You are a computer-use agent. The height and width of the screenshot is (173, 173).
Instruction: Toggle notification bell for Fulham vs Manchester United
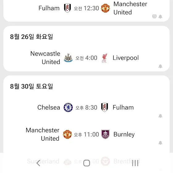[160, 17]
